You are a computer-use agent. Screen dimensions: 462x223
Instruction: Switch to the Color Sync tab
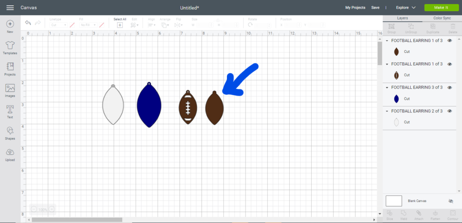pos(442,18)
